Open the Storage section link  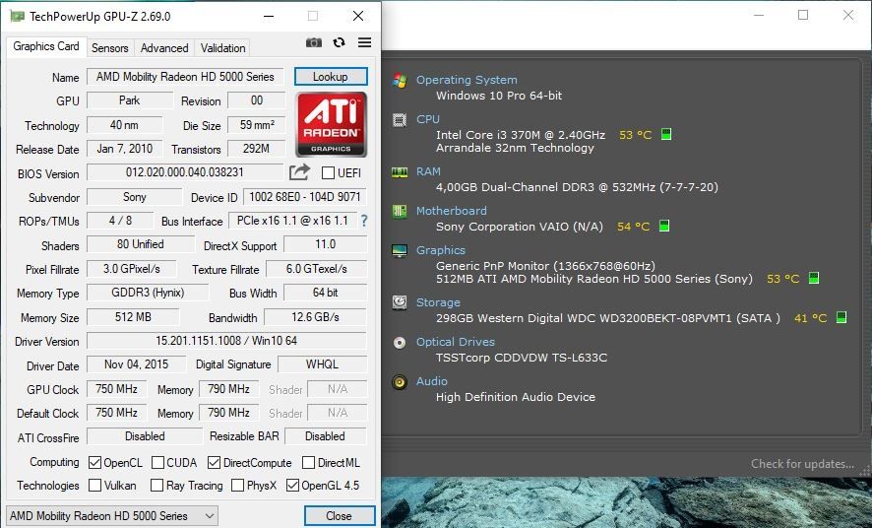click(438, 302)
